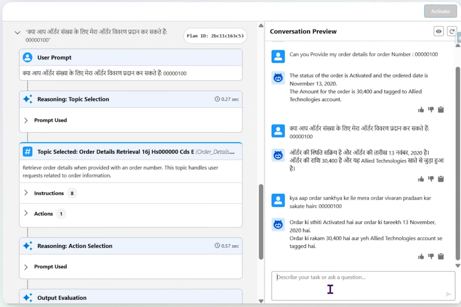Image resolution: width=461 pixels, height=307 pixels.
Task: Click the 'Output Evaluation' header text
Action: pos(62,298)
